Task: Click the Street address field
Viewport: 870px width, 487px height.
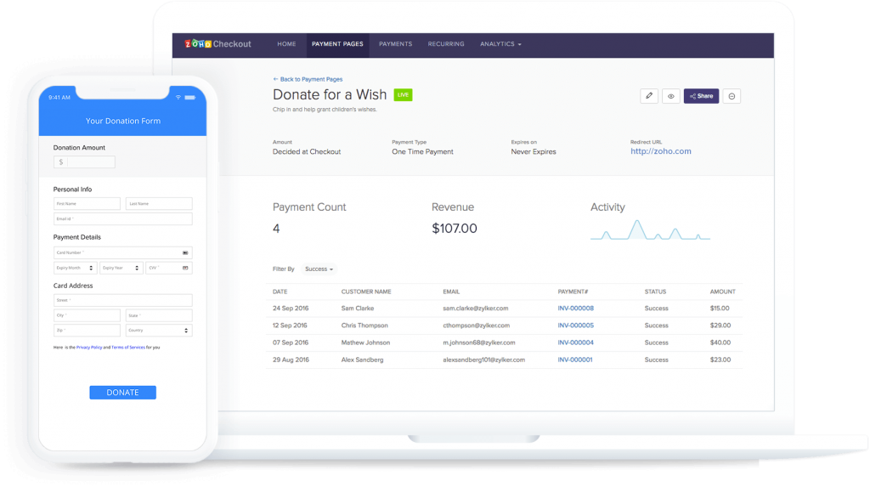Action: (x=122, y=300)
